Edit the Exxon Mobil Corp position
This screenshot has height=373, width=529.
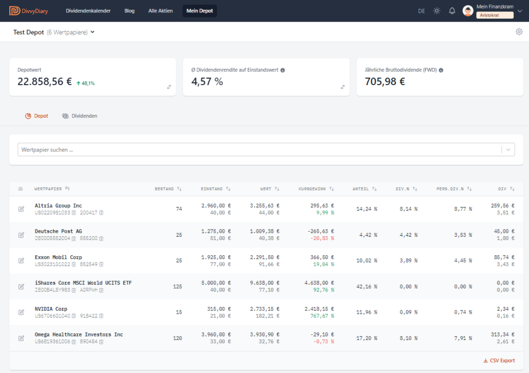click(x=21, y=261)
